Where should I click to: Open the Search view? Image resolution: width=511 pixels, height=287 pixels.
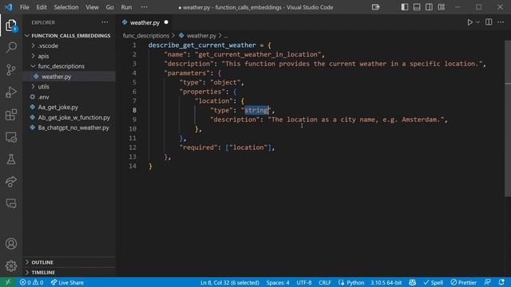11,48
